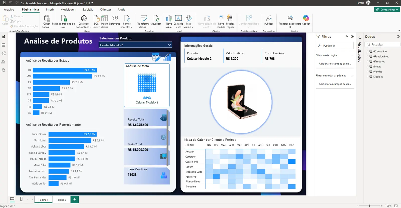Add a new page with the plus button

pyautogui.click(x=75, y=199)
